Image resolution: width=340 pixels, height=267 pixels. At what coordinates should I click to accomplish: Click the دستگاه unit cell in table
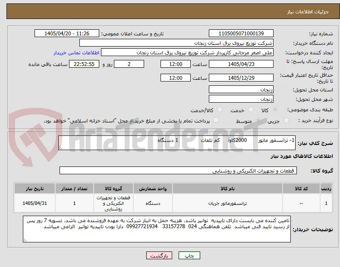point(153,203)
